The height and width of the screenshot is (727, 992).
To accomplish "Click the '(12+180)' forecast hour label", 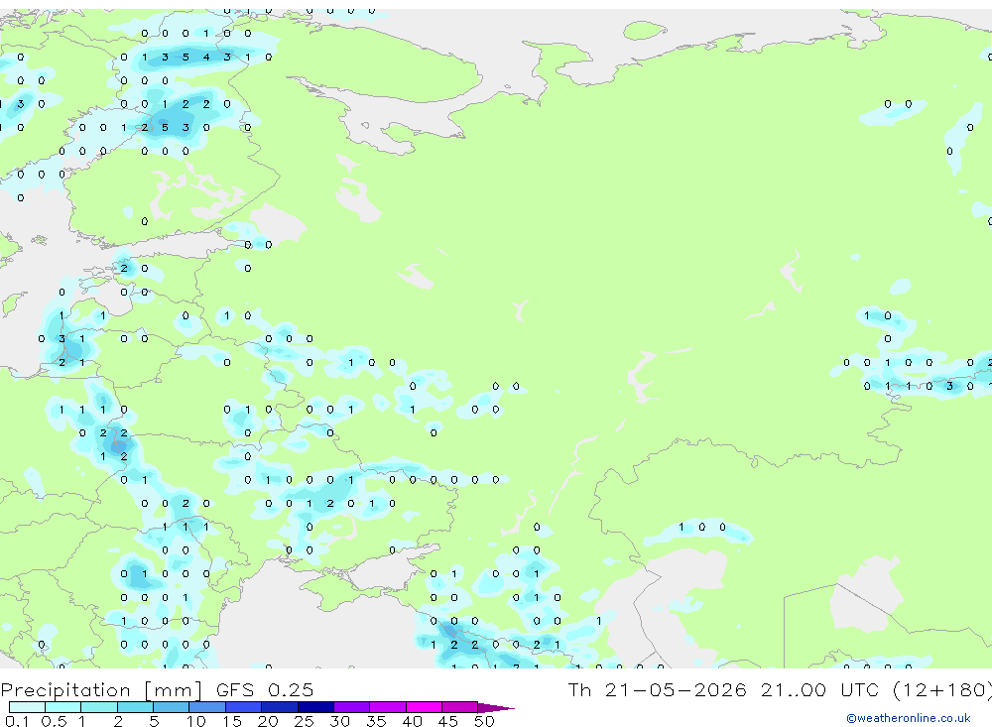I will (942, 689).
